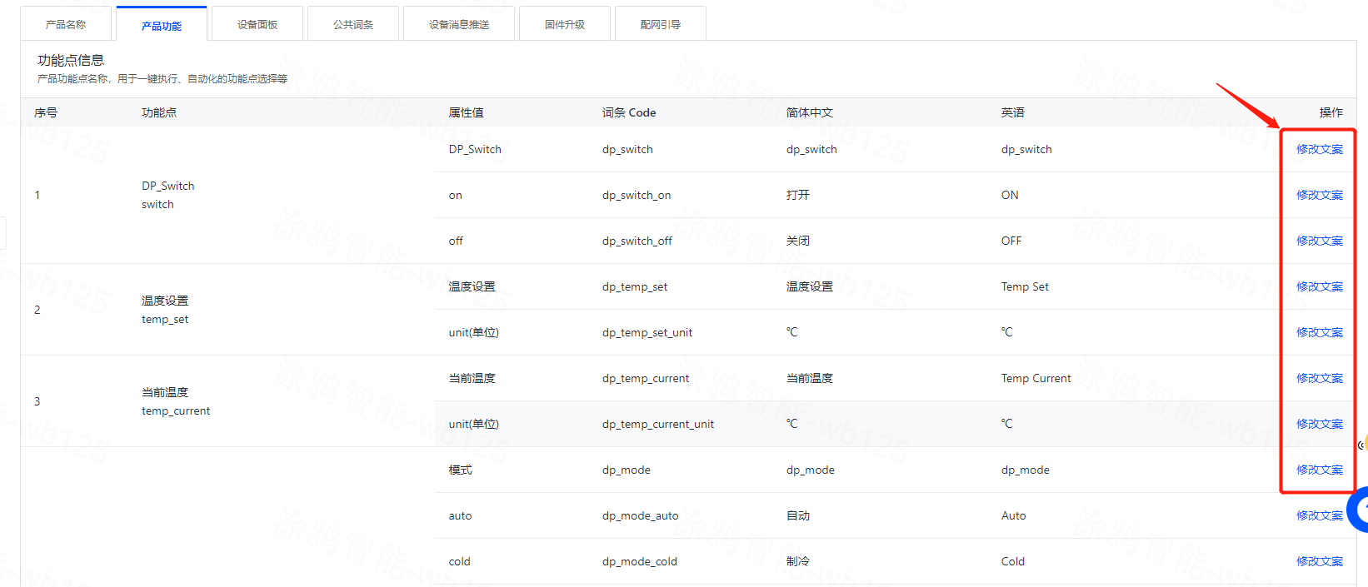1368x587 pixels.
Task: Click the English value Cold
Action: click(1013, 561)
